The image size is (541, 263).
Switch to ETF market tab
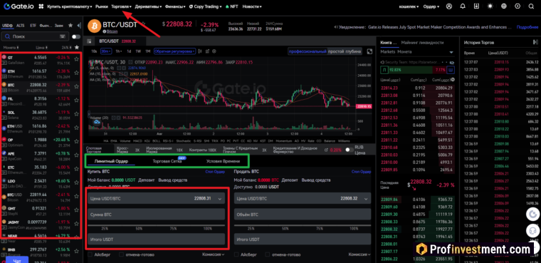coord(33,25)
